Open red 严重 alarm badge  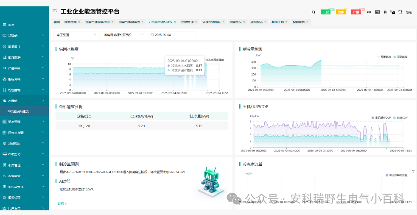pos(356,12)
